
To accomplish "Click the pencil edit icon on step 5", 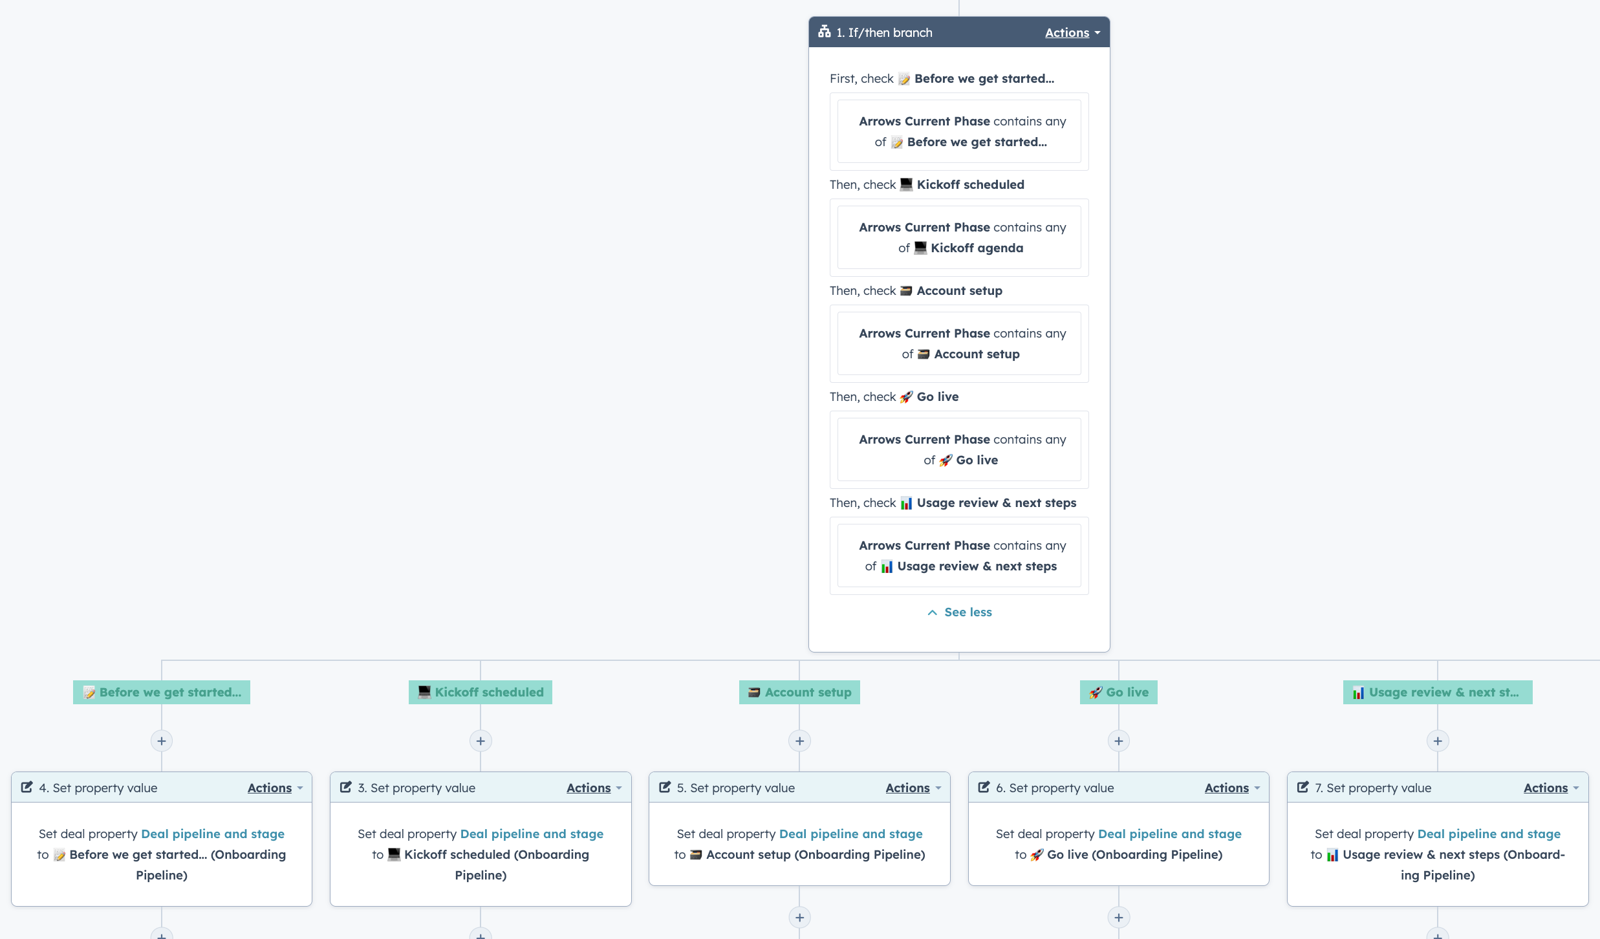I will click(665, 787).
